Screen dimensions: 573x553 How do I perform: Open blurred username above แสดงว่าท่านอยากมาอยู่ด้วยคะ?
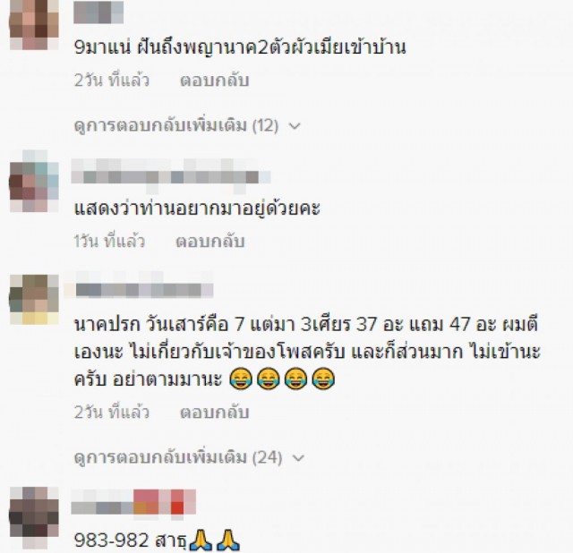click(x=171, y=176)
